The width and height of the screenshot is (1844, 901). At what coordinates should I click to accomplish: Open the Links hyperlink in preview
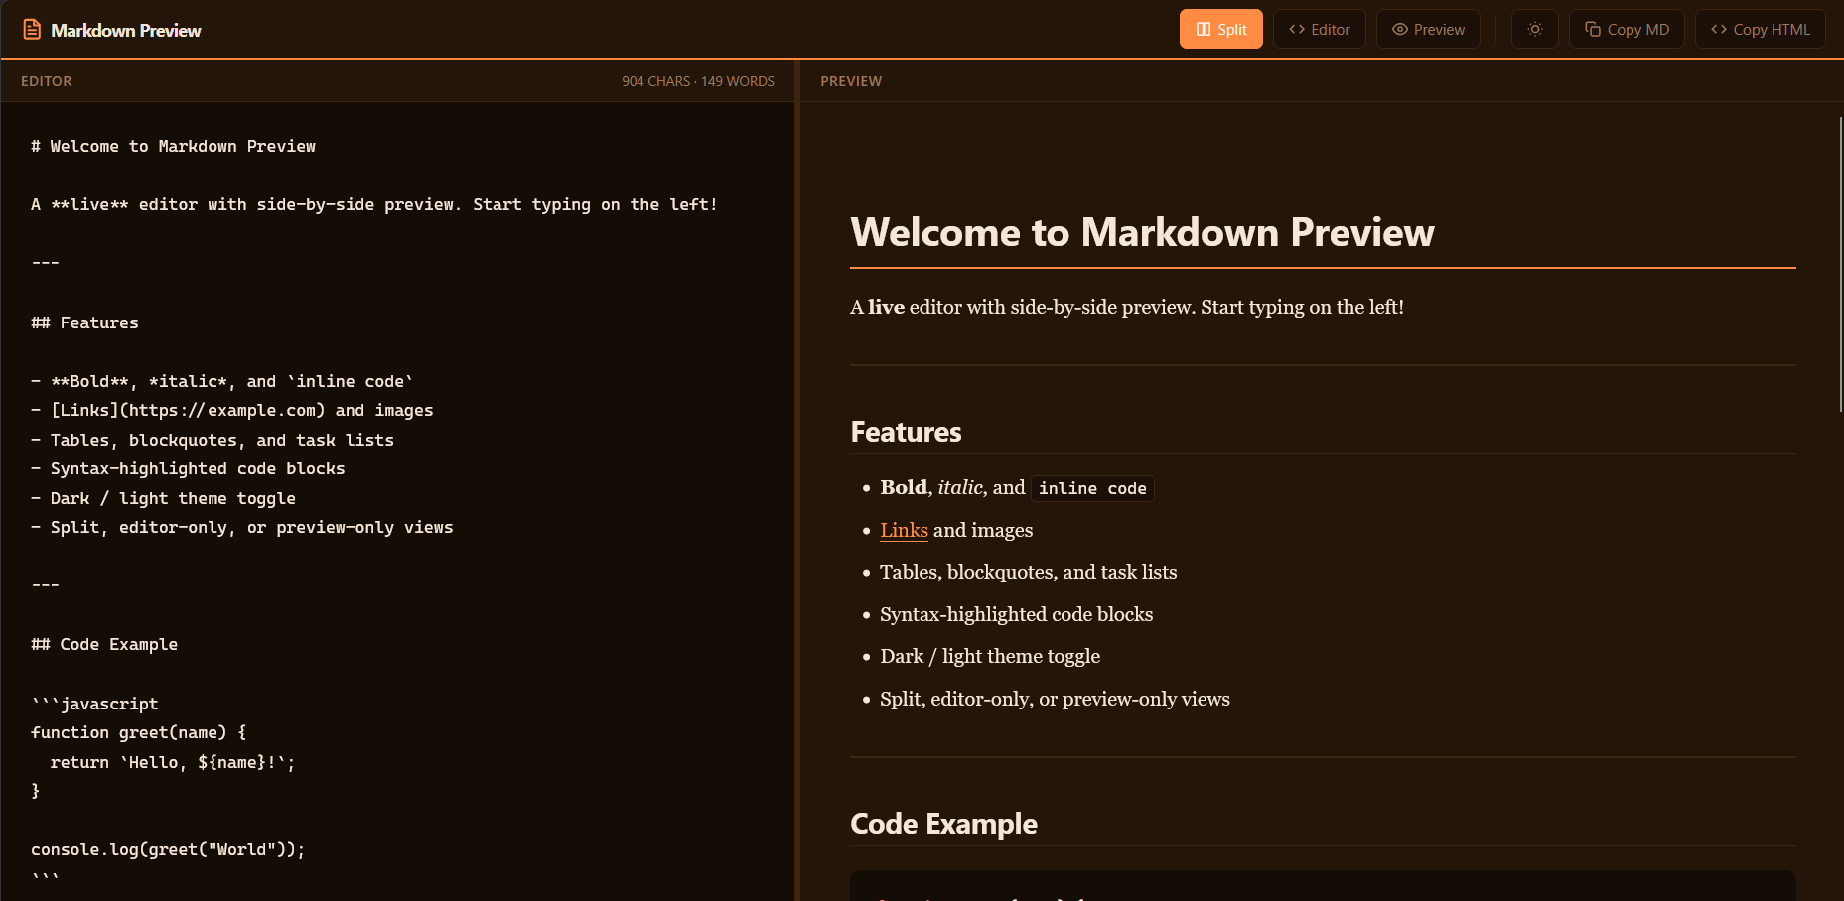pos(904,530)
